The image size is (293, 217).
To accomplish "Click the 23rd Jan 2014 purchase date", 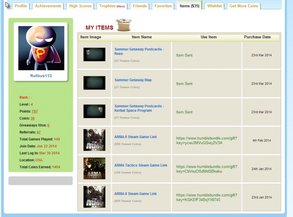I will click(x=262, y=197).
